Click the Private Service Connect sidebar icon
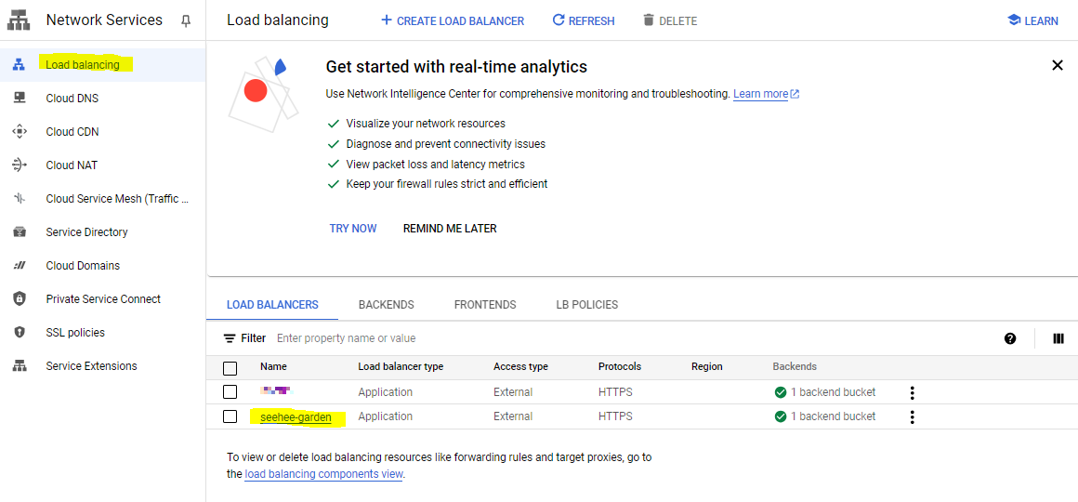The width and height of the screenshot is (1078, 502). 20,298
